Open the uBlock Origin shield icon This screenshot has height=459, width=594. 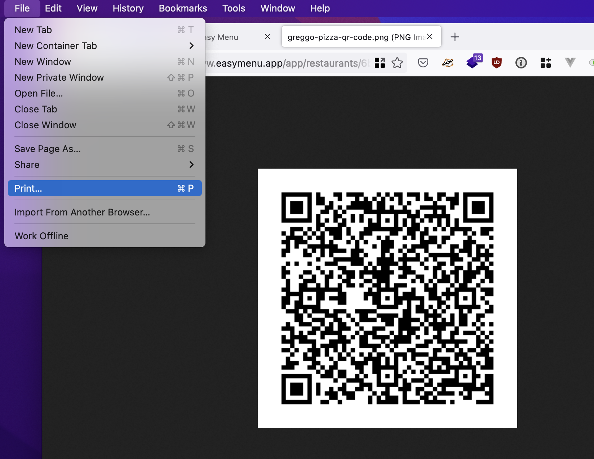point(497,63)
